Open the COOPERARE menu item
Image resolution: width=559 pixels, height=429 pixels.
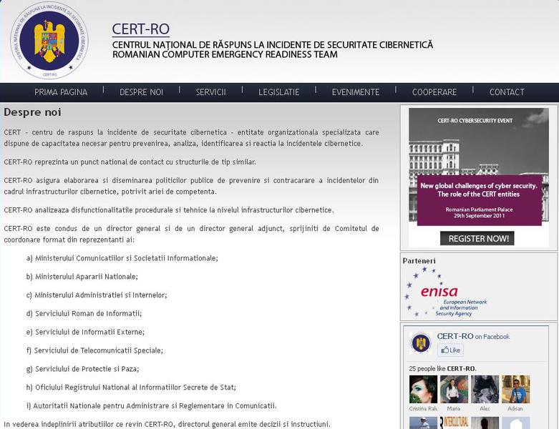[x=434, y=92]
